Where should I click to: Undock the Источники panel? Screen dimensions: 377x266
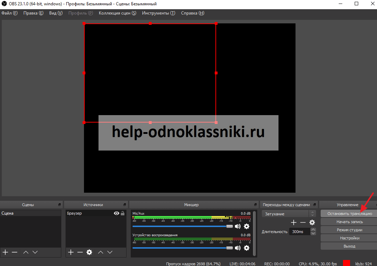125,205
